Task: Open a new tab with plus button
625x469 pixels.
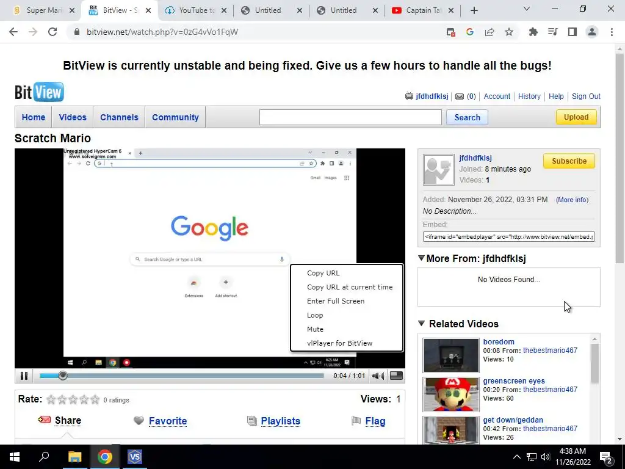Action: pos(474,10)
